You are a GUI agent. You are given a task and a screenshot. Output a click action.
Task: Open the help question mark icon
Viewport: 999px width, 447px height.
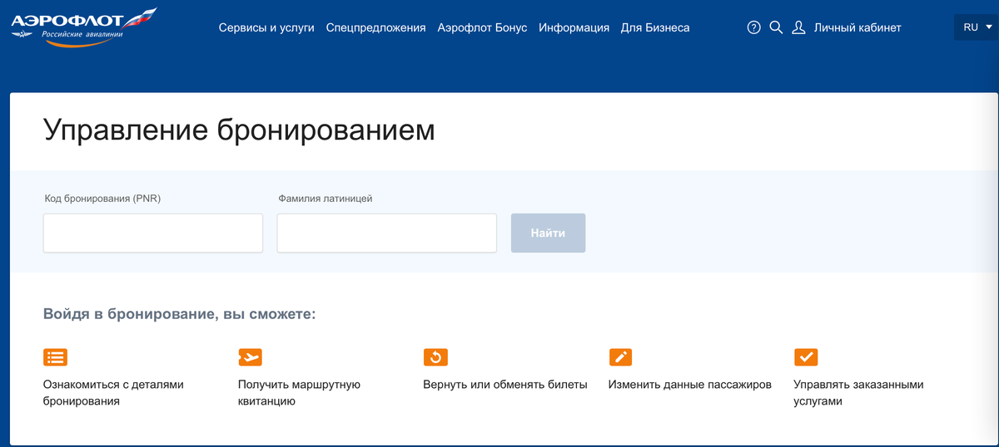click(754, 27)
